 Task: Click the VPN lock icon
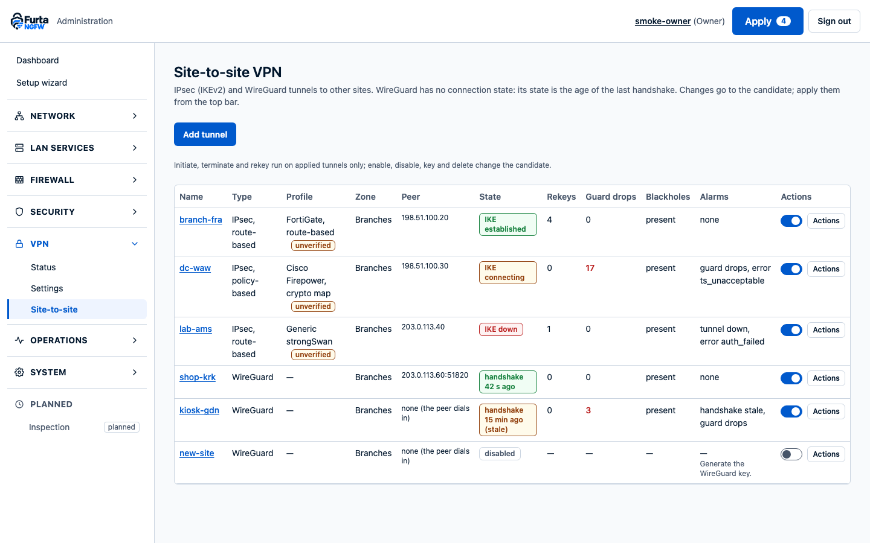click(19, 244)
